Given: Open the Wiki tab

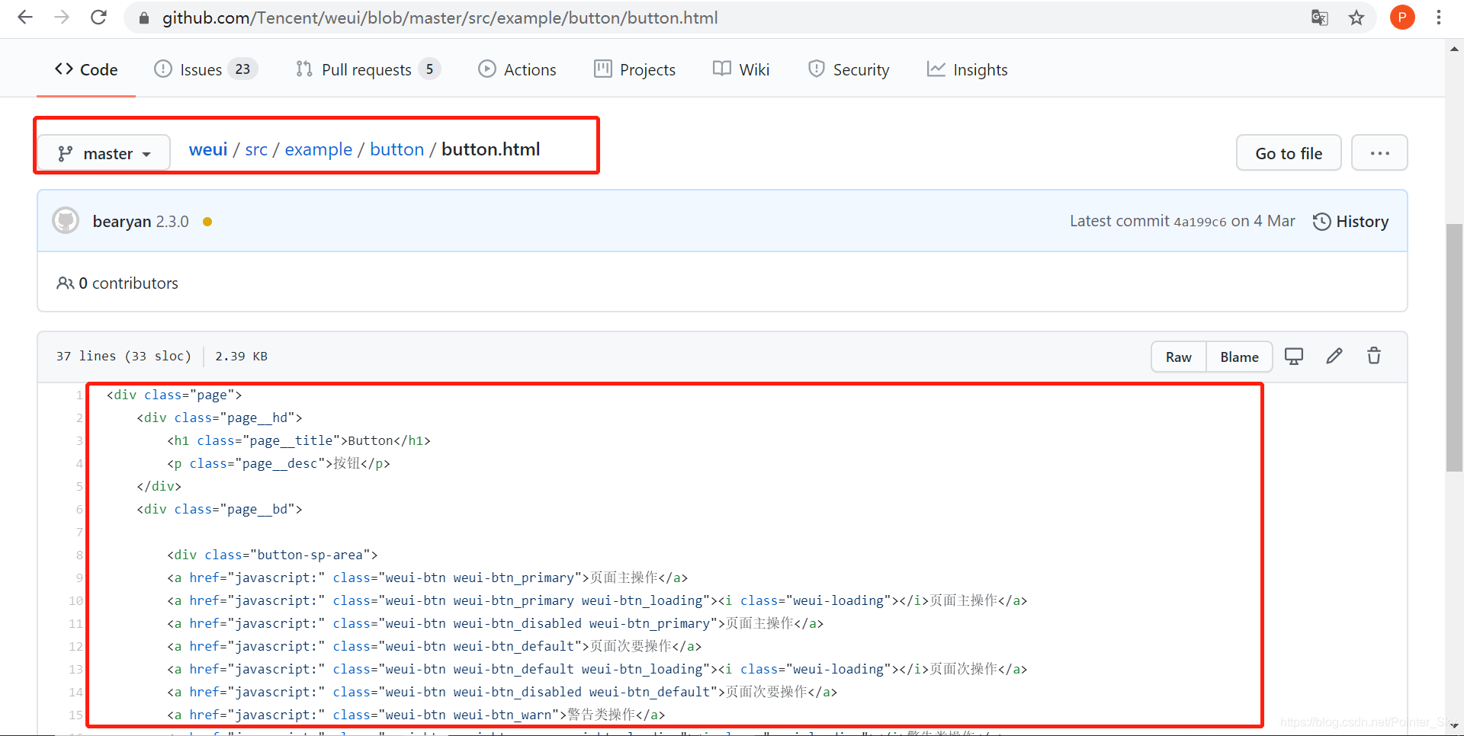Looking at the screenshot, I should click(741, 69).
